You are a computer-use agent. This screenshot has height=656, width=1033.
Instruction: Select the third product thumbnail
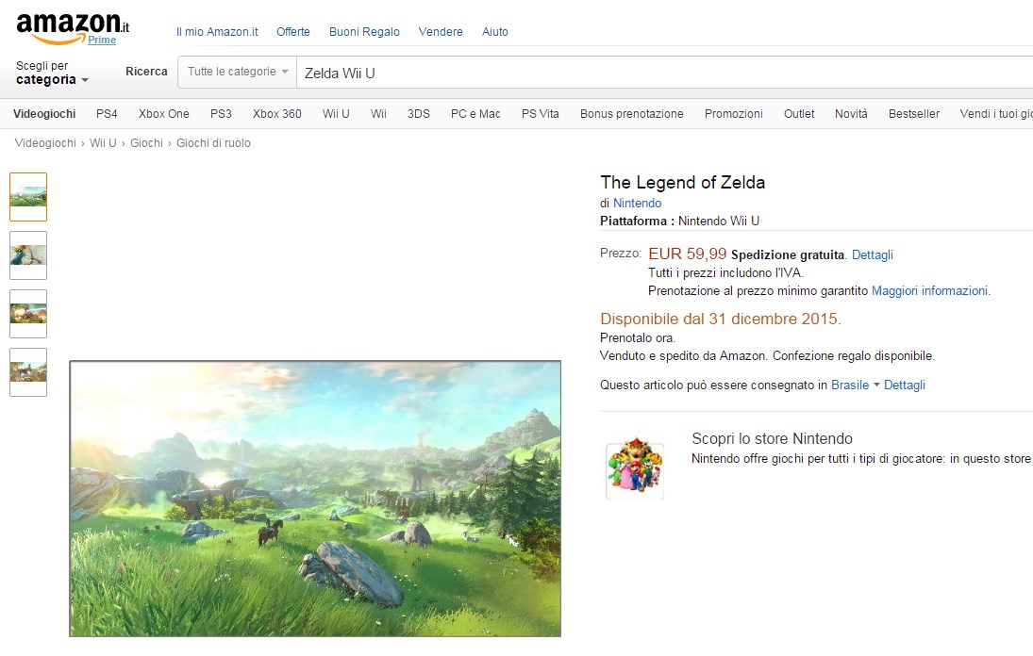28,314
